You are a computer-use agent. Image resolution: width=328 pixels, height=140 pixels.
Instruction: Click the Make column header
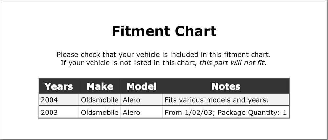100,86
